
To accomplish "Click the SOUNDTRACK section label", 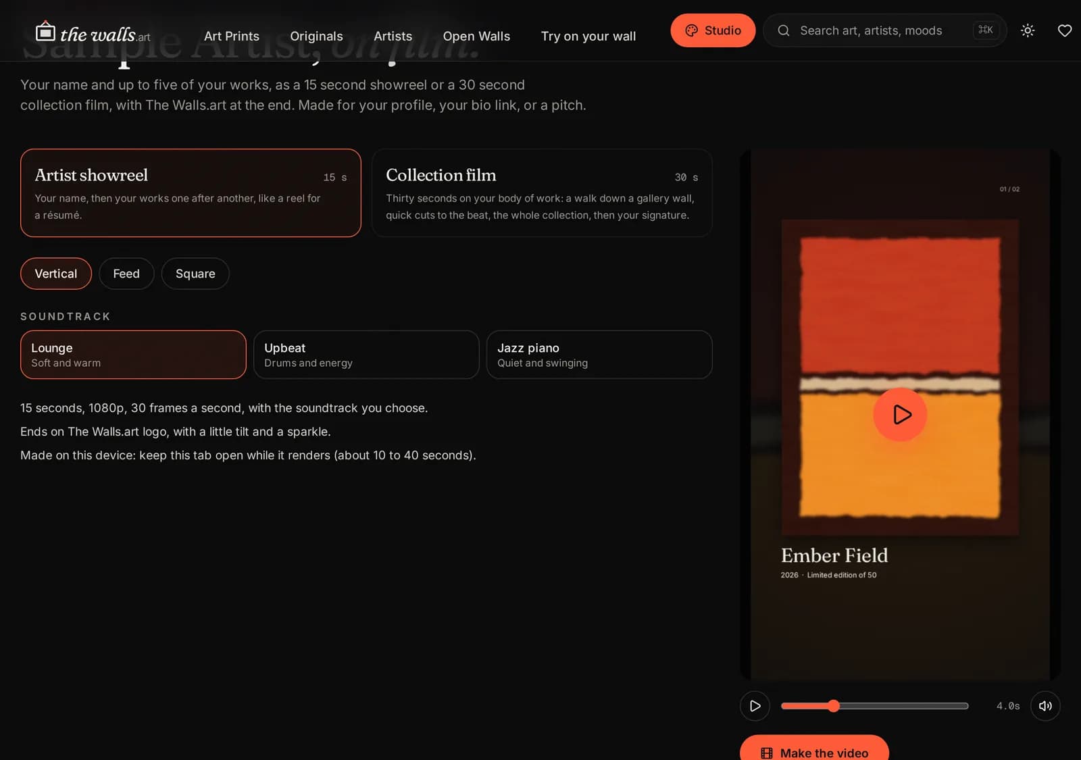I will click(x=66, y=316).
